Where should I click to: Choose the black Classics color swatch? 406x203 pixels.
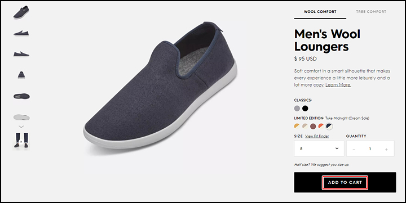pyautogui.click(x=305, y=109)
